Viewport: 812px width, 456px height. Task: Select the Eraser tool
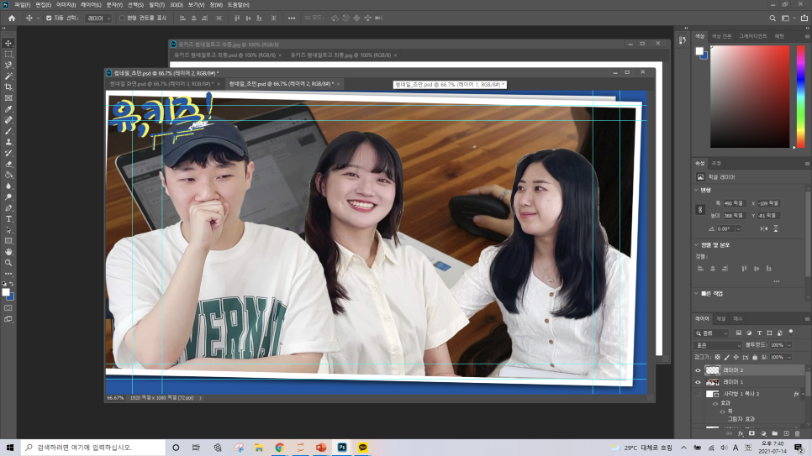click(8, 164)
